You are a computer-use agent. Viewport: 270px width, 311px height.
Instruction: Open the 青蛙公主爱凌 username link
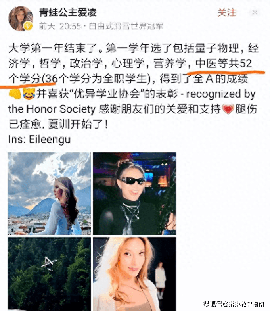(x=68, y=12)
